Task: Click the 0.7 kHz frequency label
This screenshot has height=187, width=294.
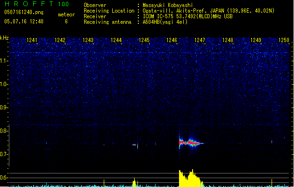Action: (x=4, y=154)
